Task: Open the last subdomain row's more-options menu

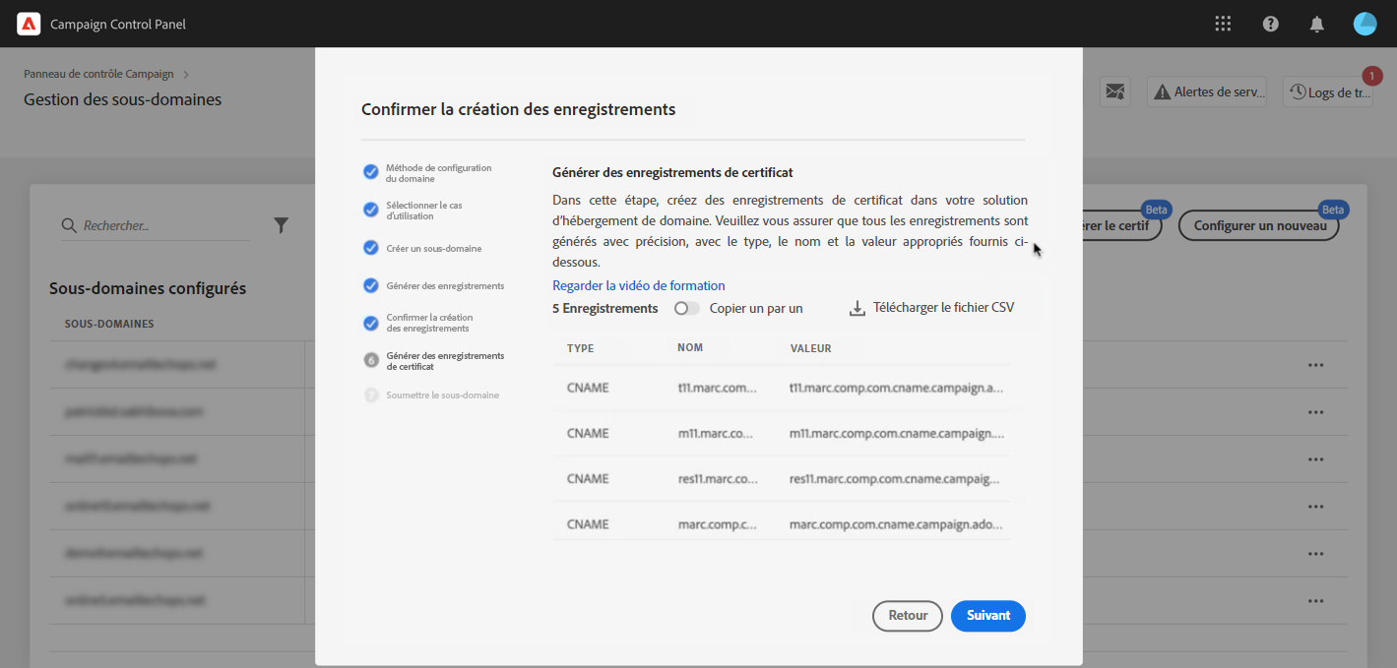Action: 1315,601
